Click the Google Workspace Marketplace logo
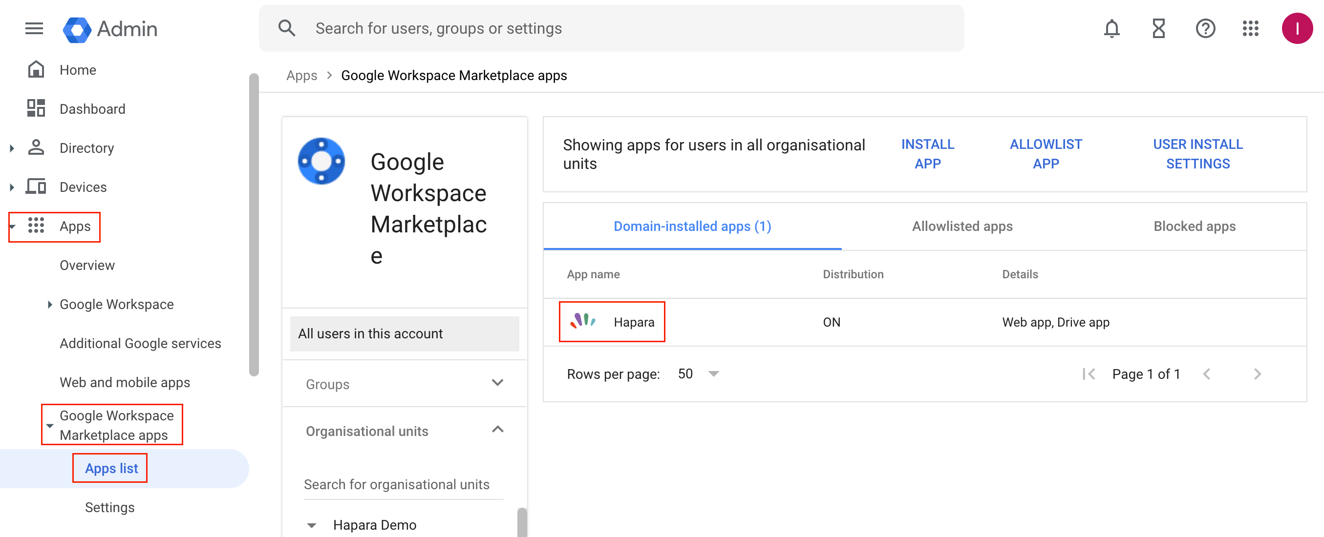The image size is (1324, 537). pos(321,161)
